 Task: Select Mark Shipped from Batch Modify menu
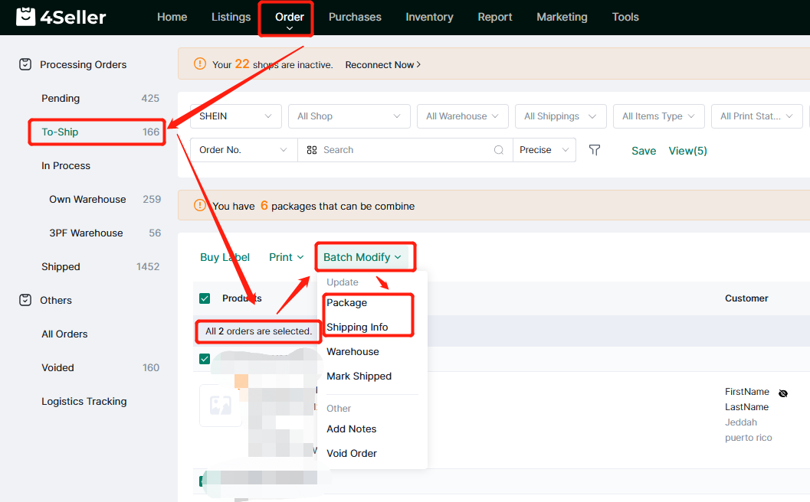[359, 376]
